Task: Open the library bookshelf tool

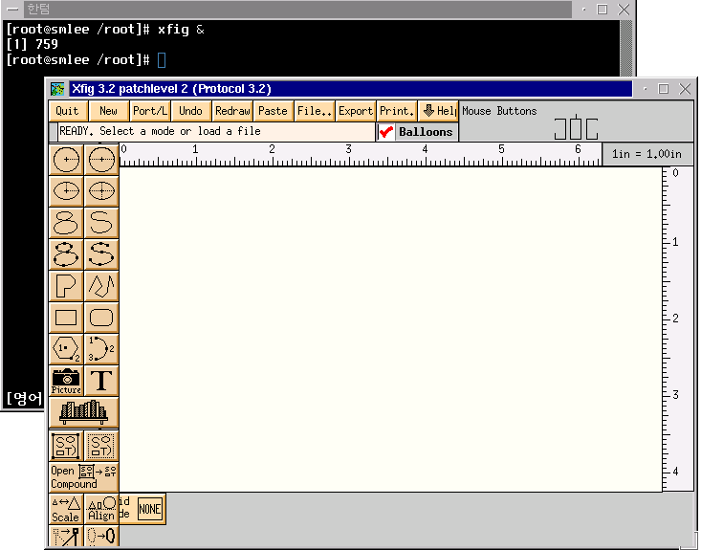Action: click(83, 412)
